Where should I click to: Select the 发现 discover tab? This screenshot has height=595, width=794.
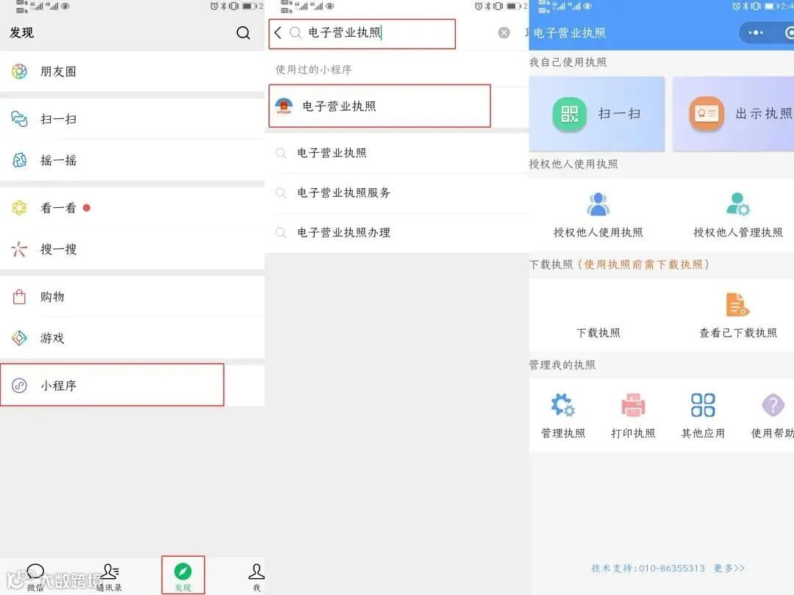(183, 576)
